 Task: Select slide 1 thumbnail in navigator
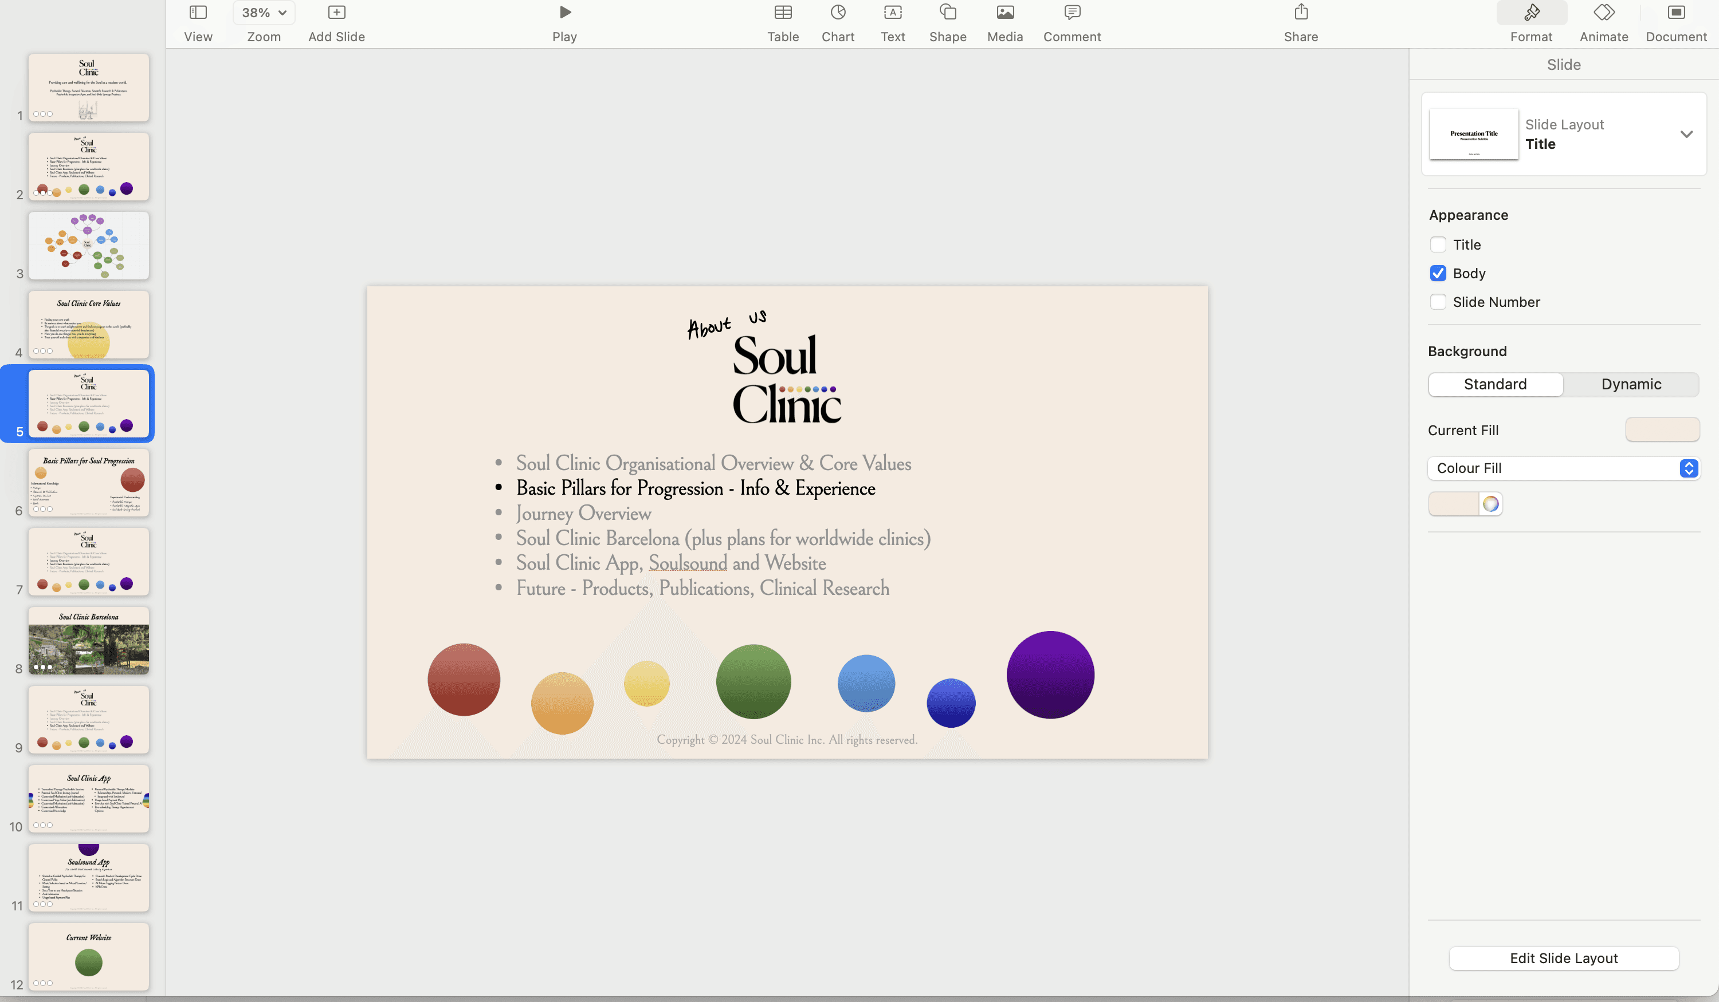[x=89, y=88]
